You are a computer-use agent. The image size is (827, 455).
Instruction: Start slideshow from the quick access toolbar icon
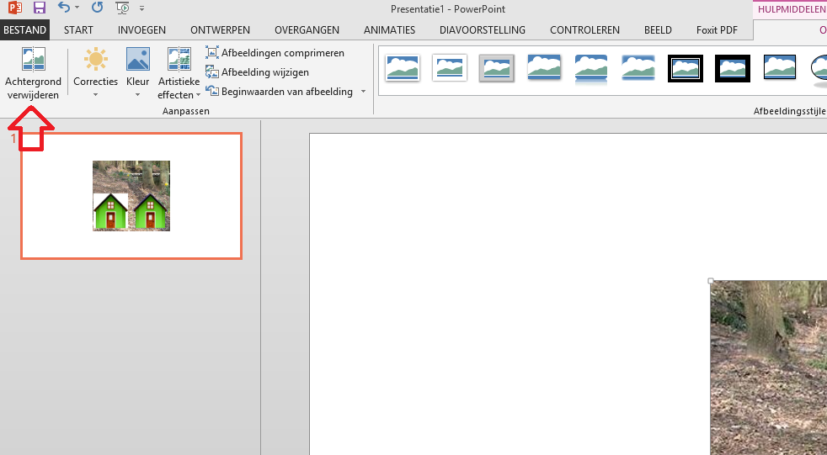tap(122, 8)
